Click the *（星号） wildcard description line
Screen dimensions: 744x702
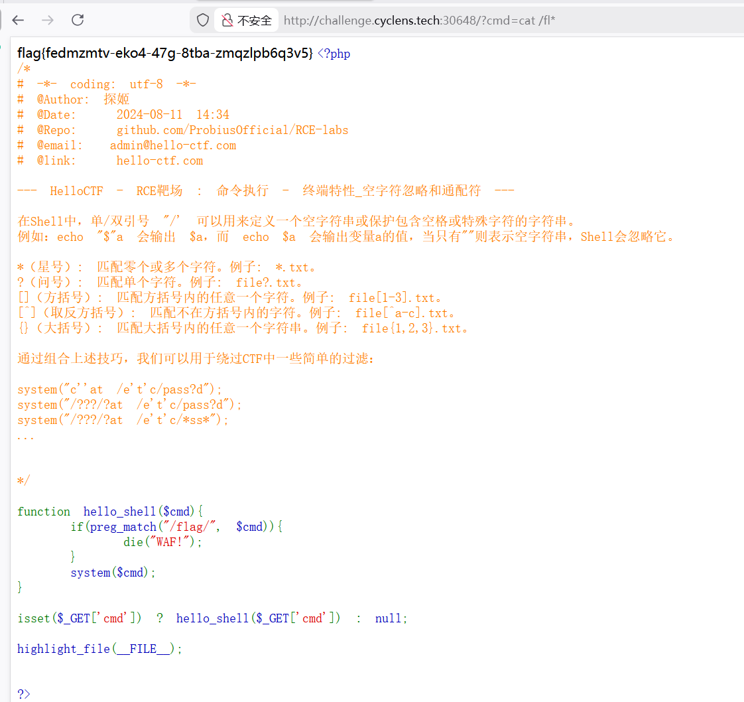click(x=166, y=267)
